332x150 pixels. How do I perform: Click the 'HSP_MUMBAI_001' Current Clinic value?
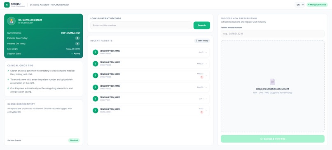(70, 33)
